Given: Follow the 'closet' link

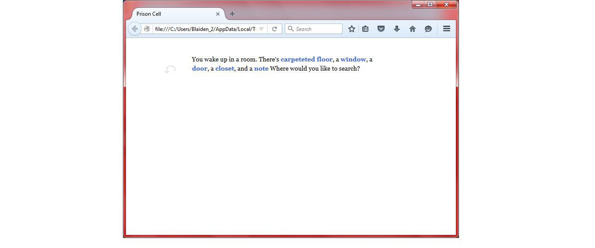Looking at the screenshot, I should pos(225,68).
